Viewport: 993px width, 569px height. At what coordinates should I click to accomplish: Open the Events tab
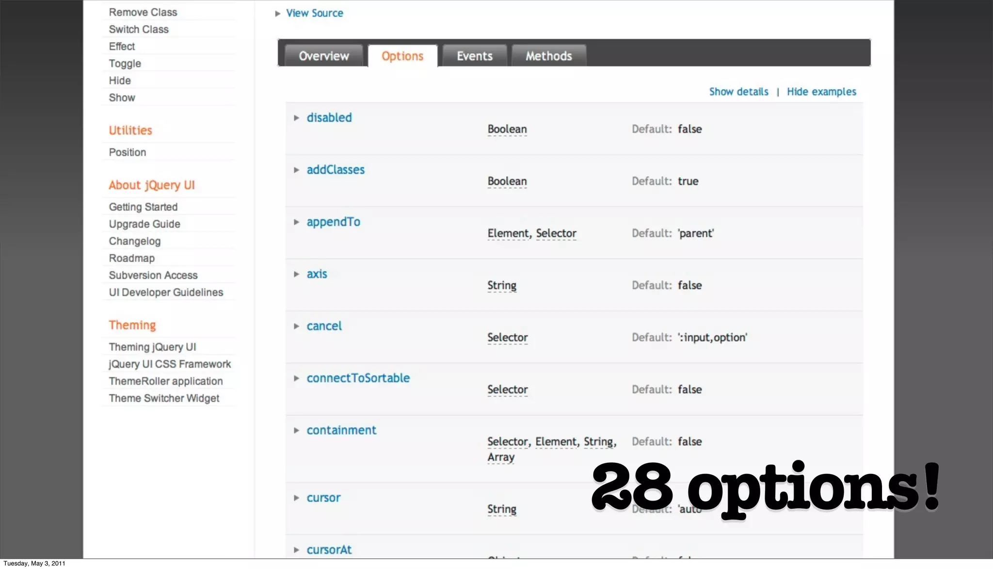(x=475, y=56)
